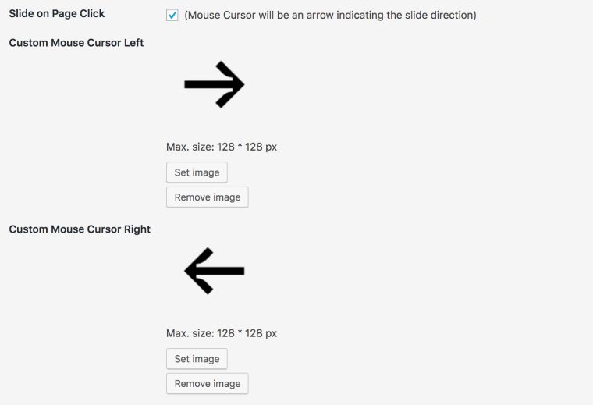The image size is (593, 405).
Task: Click the mouse cursor arrow description beside checkbox
Action: pyautogui.click(x=330, y=15)
